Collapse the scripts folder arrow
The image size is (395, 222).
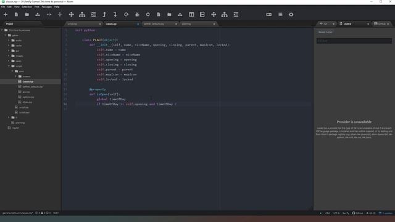[x=9, y=66]
